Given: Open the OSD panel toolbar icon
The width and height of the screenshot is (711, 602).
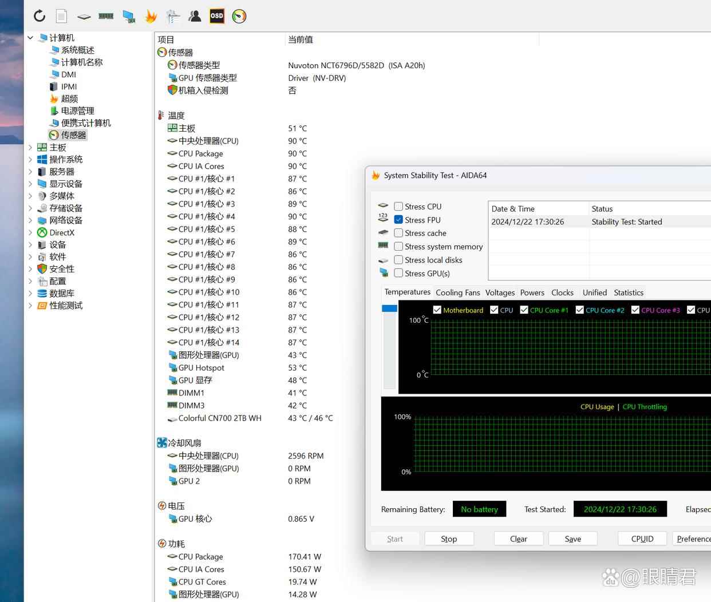Looking at the screenshot, I should click(217, 16).
